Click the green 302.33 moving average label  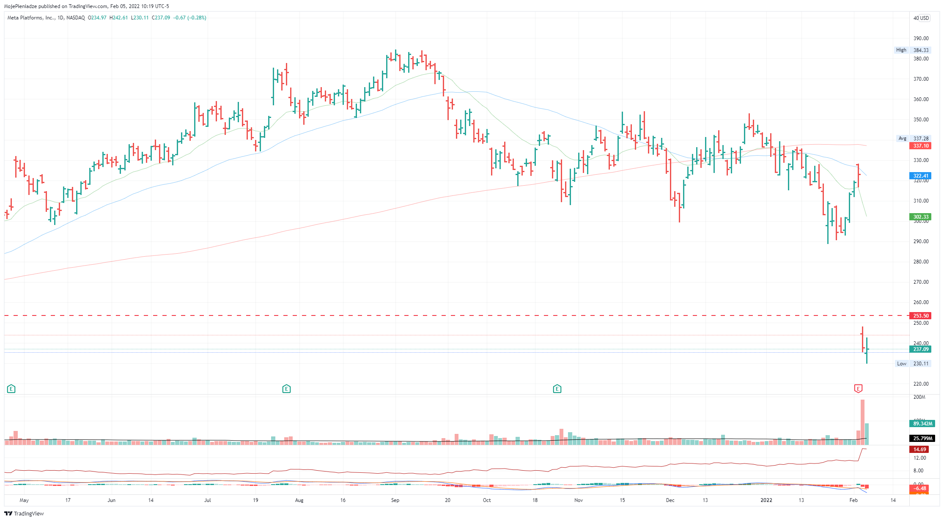pyautogui.click(x=920, y=217)
